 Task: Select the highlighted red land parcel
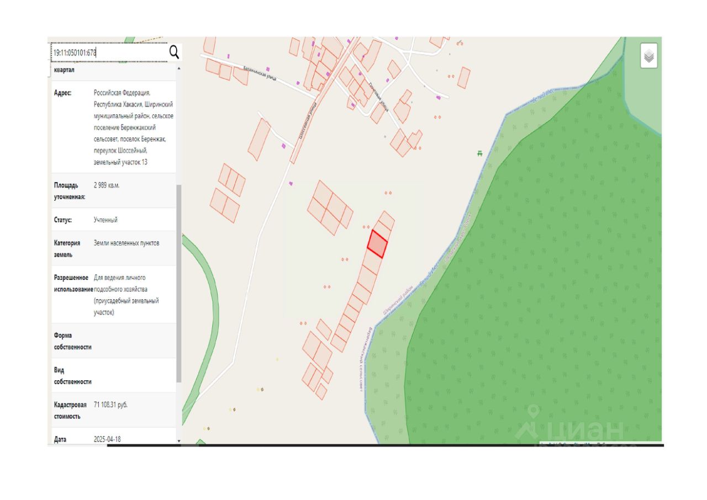(377, 244)
